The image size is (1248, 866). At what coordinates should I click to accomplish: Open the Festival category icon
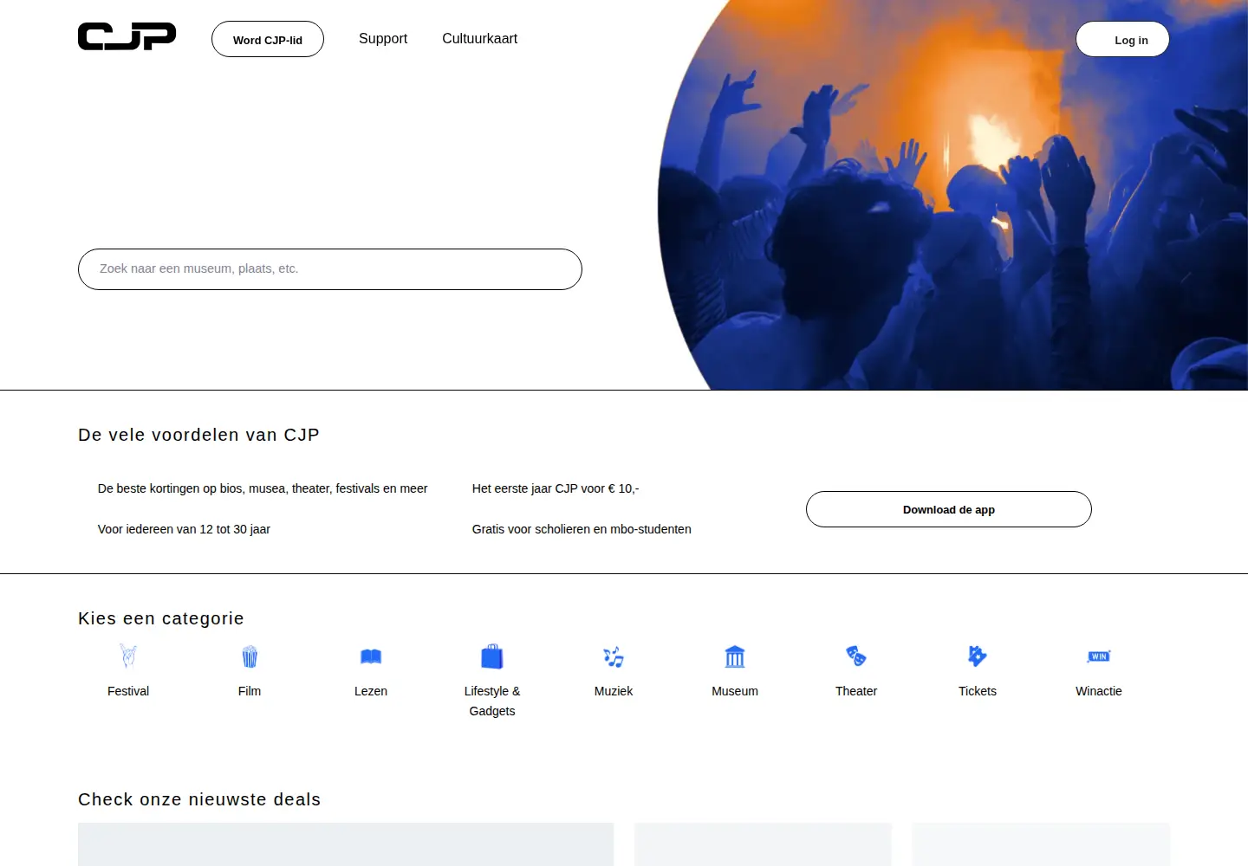click(x=128, y=656)
